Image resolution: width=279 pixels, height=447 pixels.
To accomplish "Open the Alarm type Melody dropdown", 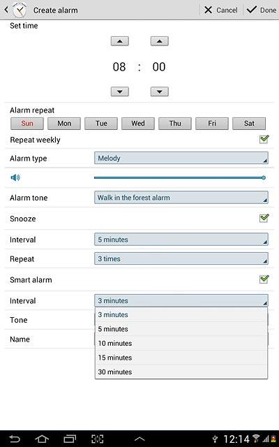I will pos(181,159).
